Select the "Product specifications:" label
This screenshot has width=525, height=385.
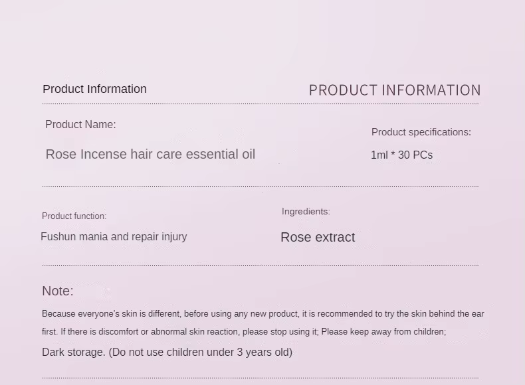click(421, 132)
